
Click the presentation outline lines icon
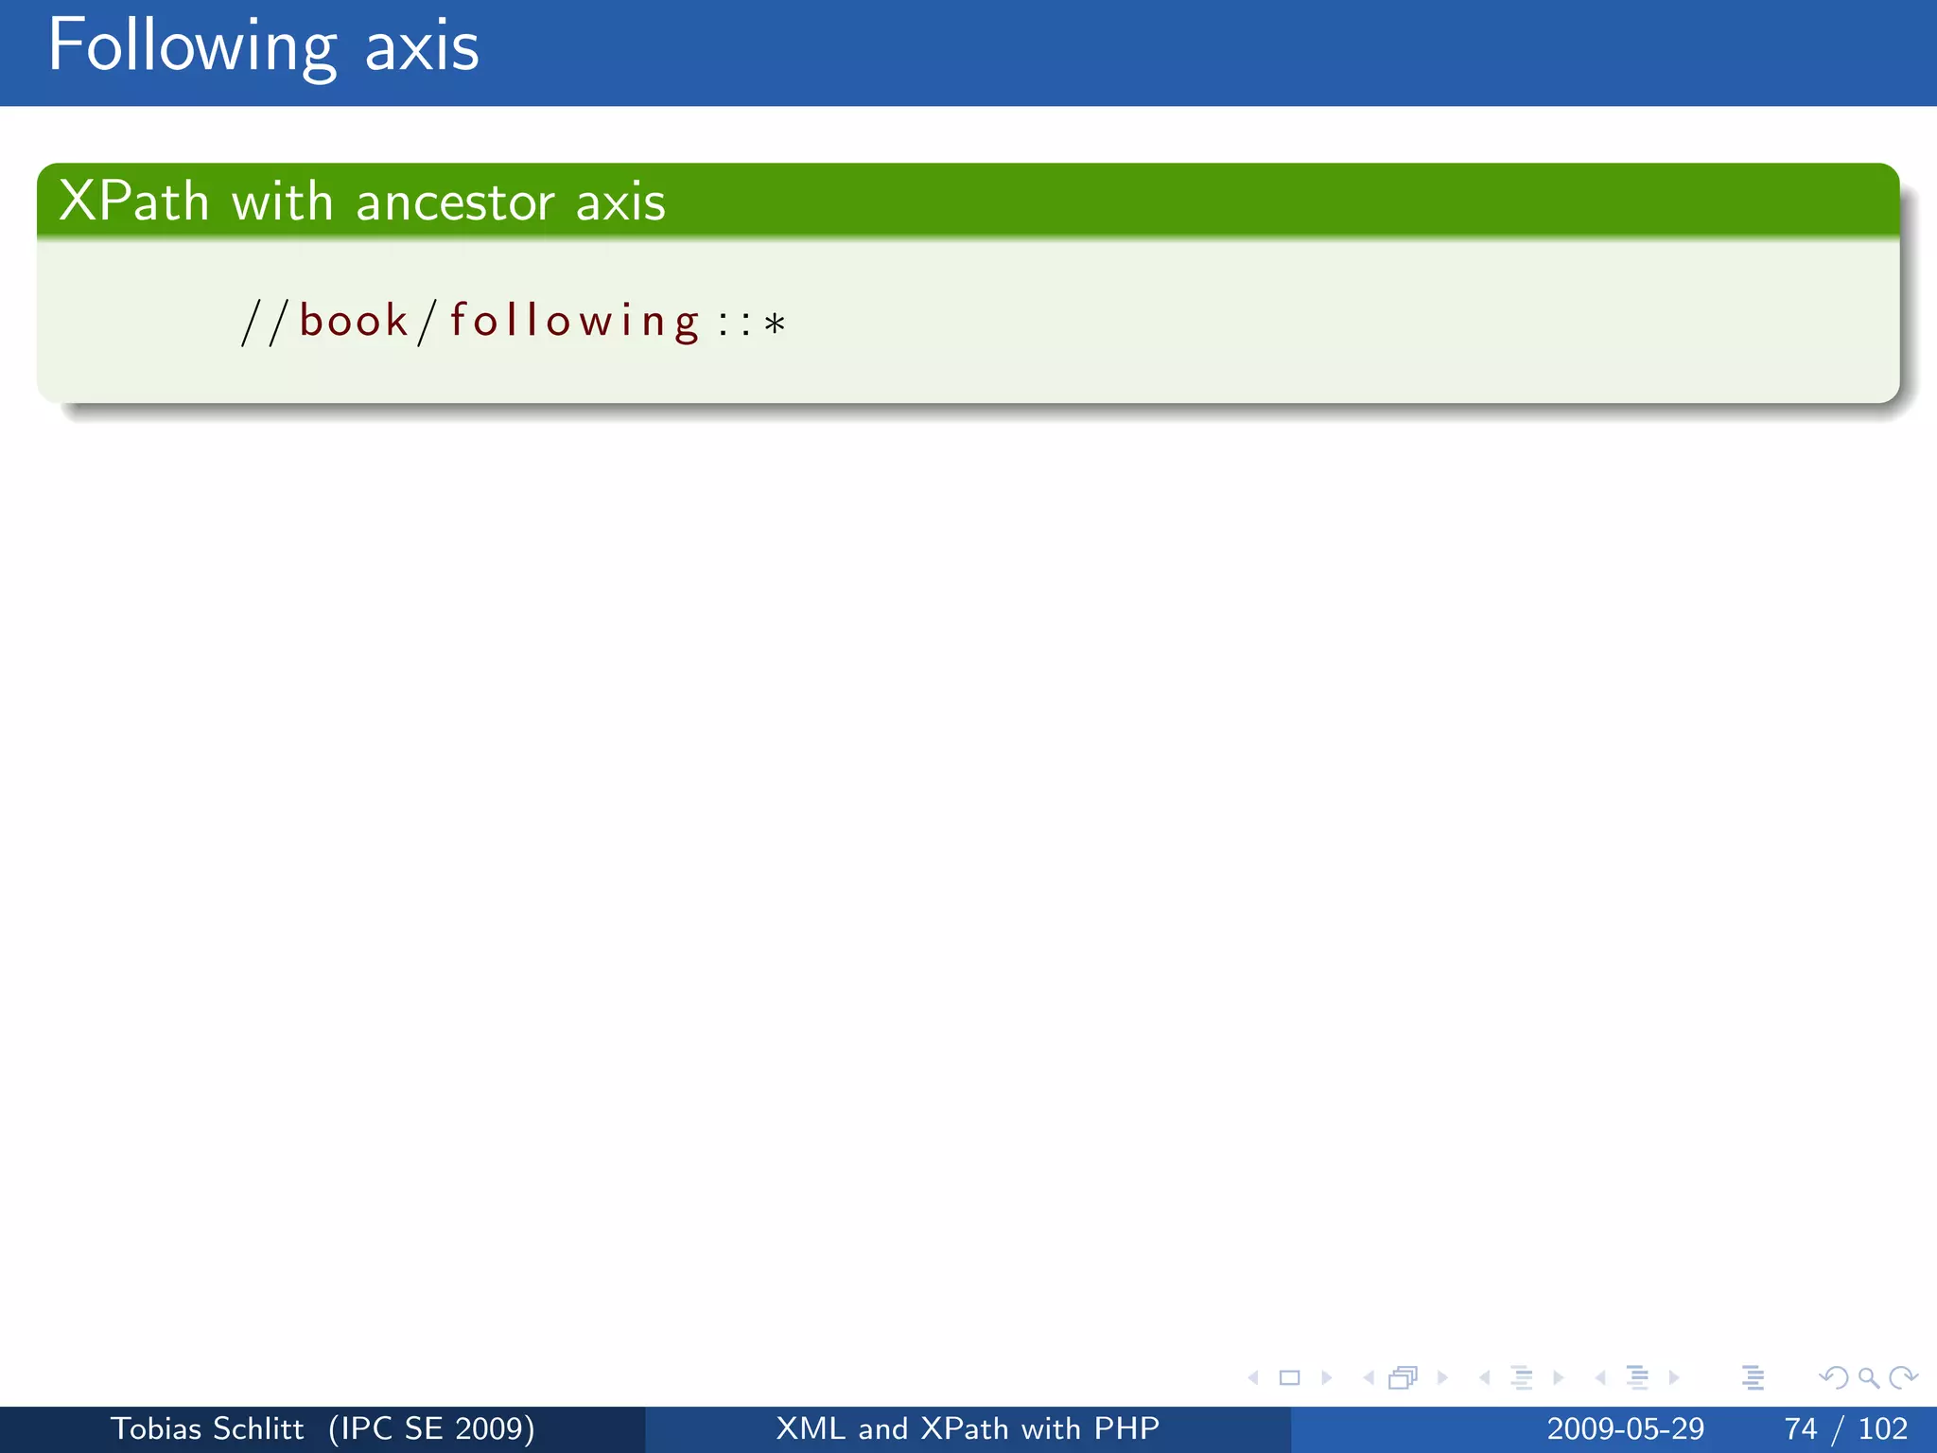[1753, 1378]
